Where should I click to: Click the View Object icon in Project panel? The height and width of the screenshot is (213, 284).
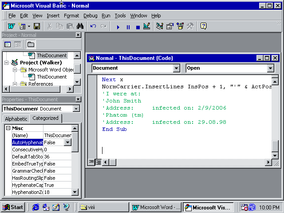pyautogui.click(x=18, y=44)
